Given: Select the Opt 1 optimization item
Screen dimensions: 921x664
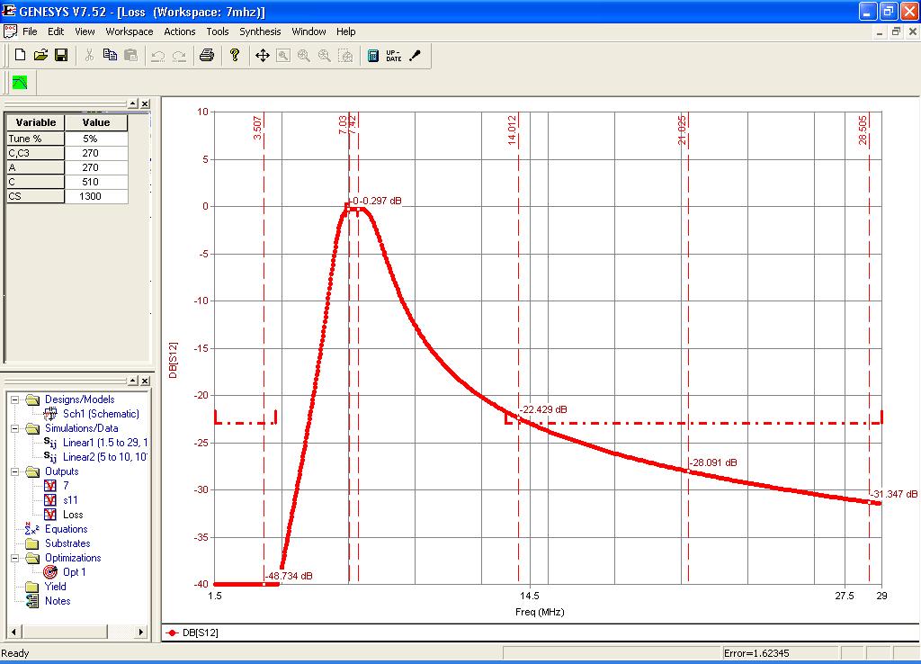Looking at the screenshot, I should [x=74, y=572].
